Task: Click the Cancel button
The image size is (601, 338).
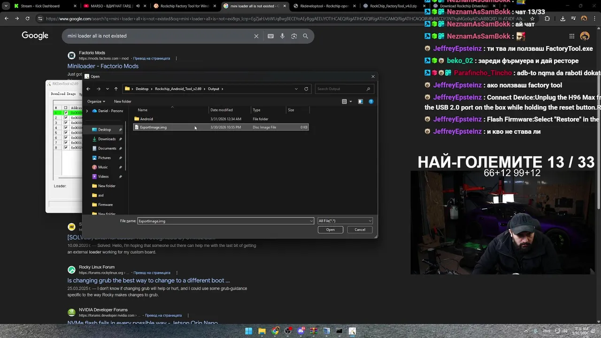Action: point(360,230)
